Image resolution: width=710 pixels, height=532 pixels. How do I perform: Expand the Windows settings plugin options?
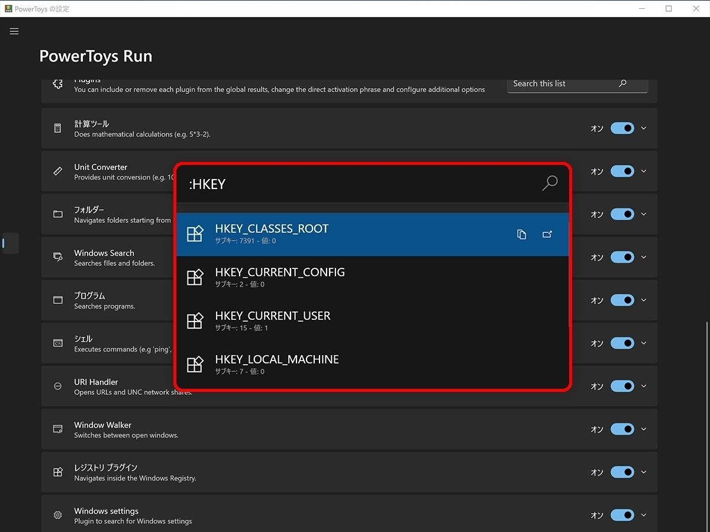(x=644, y=515)
